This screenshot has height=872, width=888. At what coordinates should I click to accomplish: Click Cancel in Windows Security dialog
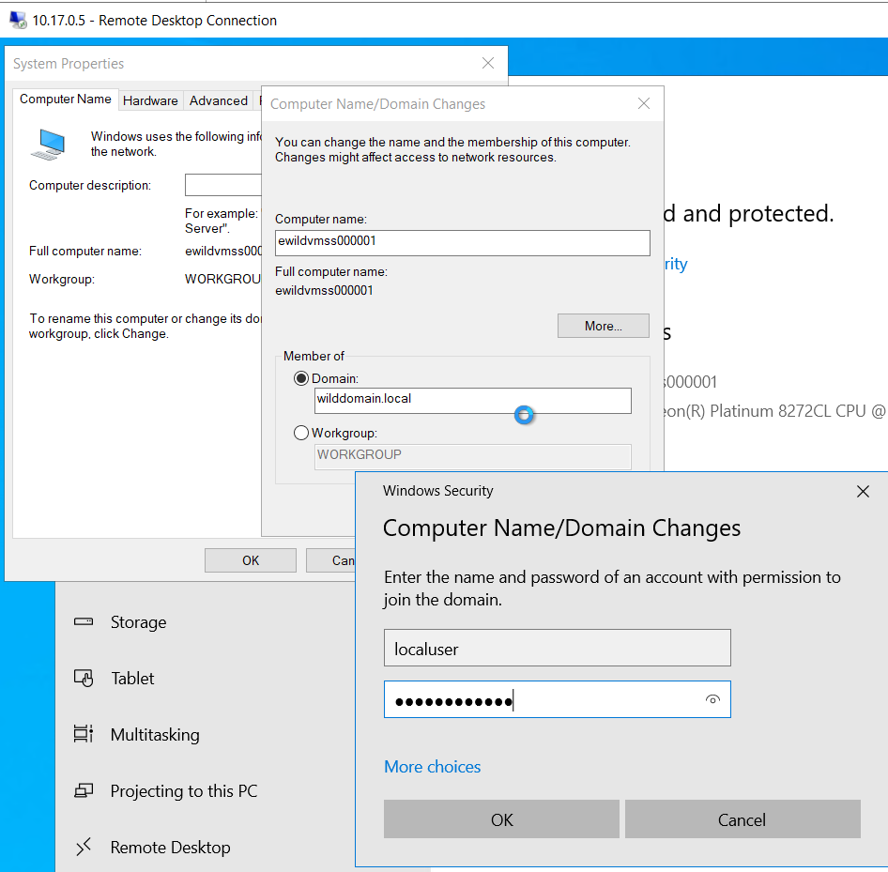[x=743, y=819]
